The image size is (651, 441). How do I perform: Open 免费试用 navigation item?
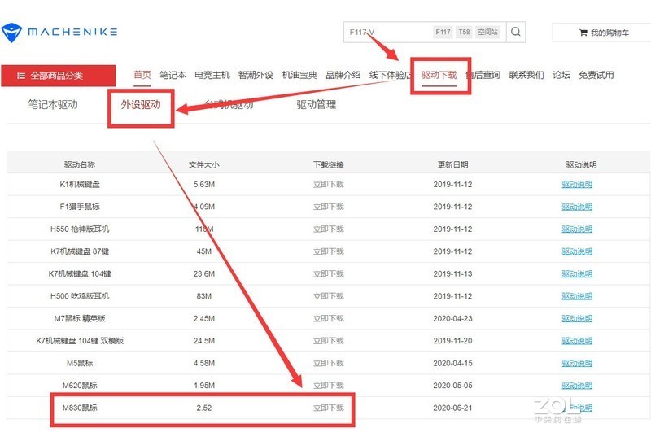click(596, 75)
